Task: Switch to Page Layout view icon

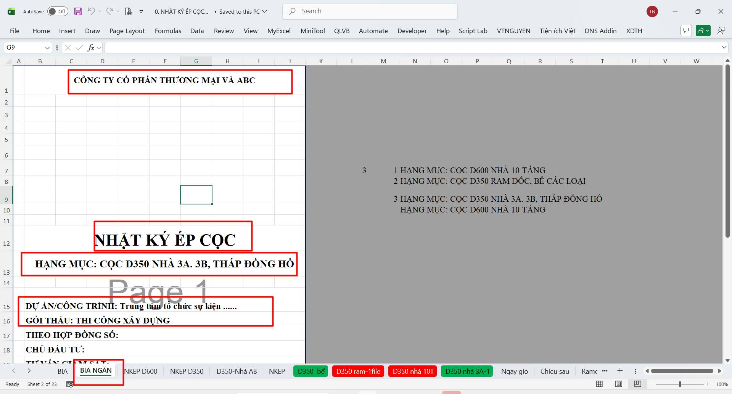Action: (x=619, y=384)
